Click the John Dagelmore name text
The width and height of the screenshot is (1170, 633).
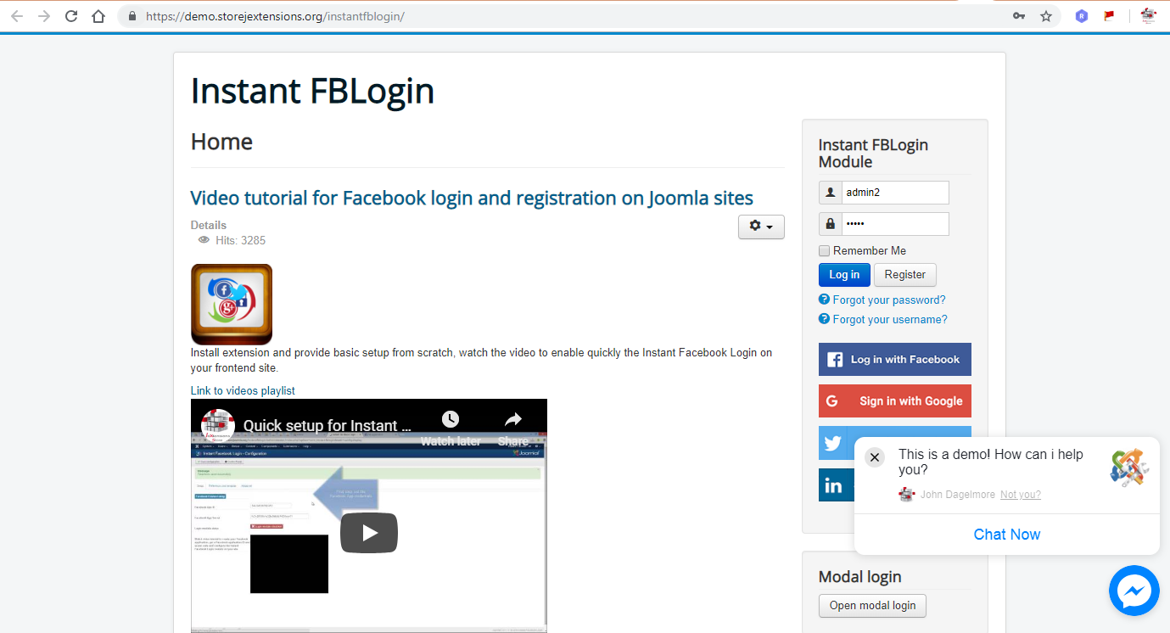tap(958, 495)
